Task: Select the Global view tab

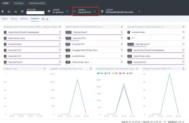Action: [x=5, y=19]
